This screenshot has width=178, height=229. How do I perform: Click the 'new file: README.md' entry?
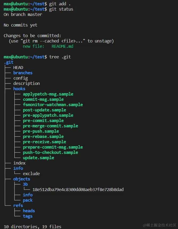[48, 46]
